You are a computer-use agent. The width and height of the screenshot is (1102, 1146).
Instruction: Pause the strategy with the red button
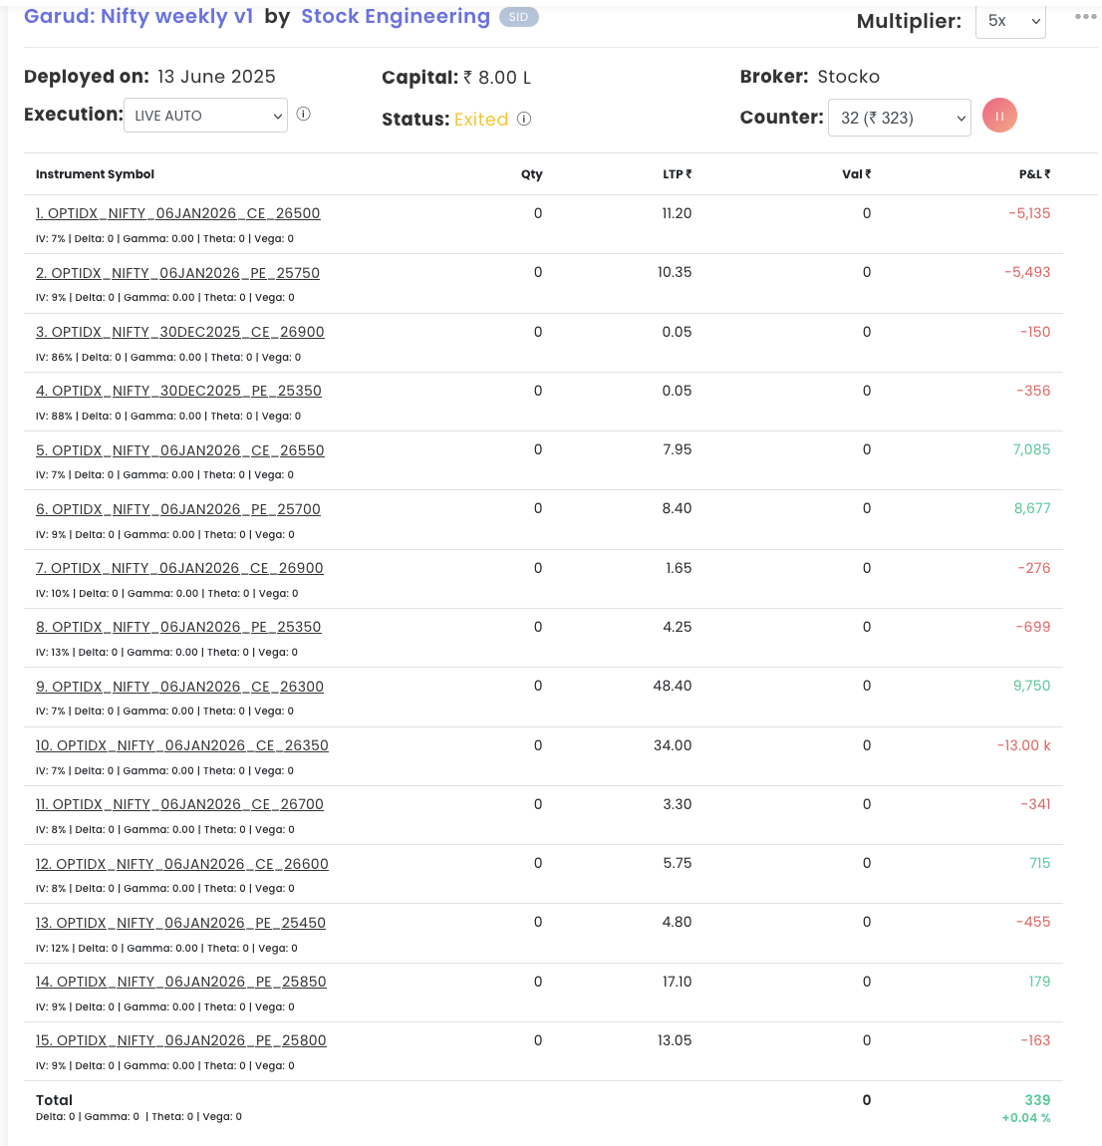pyautogui.click(x=999, y=116)
